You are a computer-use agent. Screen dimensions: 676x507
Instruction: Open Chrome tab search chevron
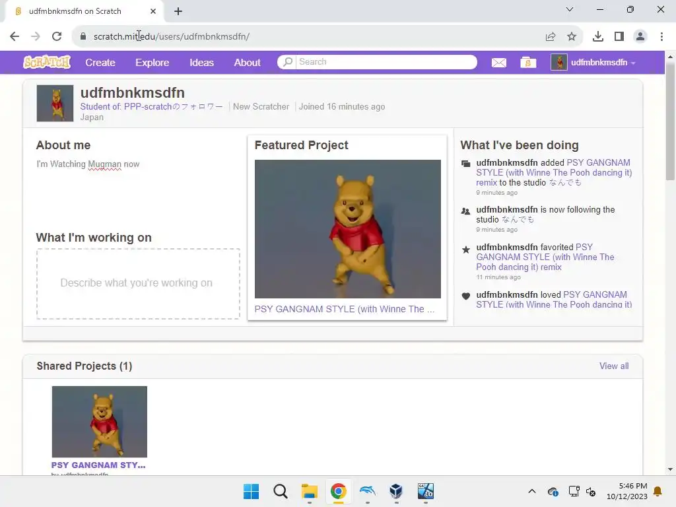click(x=570, y=9)
